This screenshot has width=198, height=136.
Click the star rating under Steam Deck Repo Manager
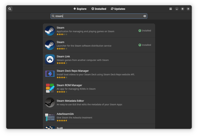(x=62, y=77)
